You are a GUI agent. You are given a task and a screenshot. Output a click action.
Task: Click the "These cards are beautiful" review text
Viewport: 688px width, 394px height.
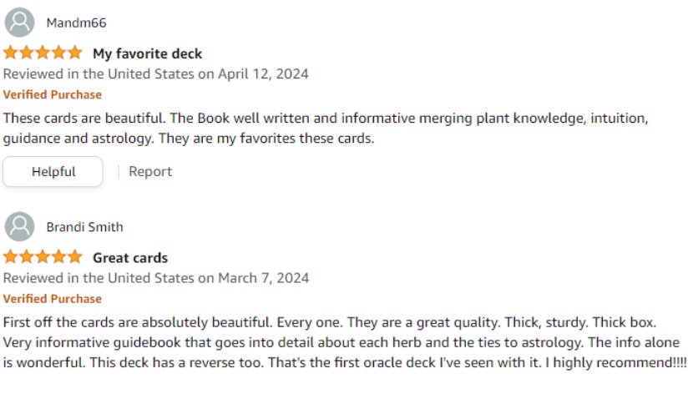326,129
